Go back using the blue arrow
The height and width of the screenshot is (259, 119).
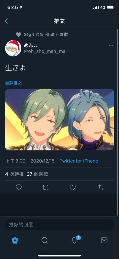[x=6, y=21]
